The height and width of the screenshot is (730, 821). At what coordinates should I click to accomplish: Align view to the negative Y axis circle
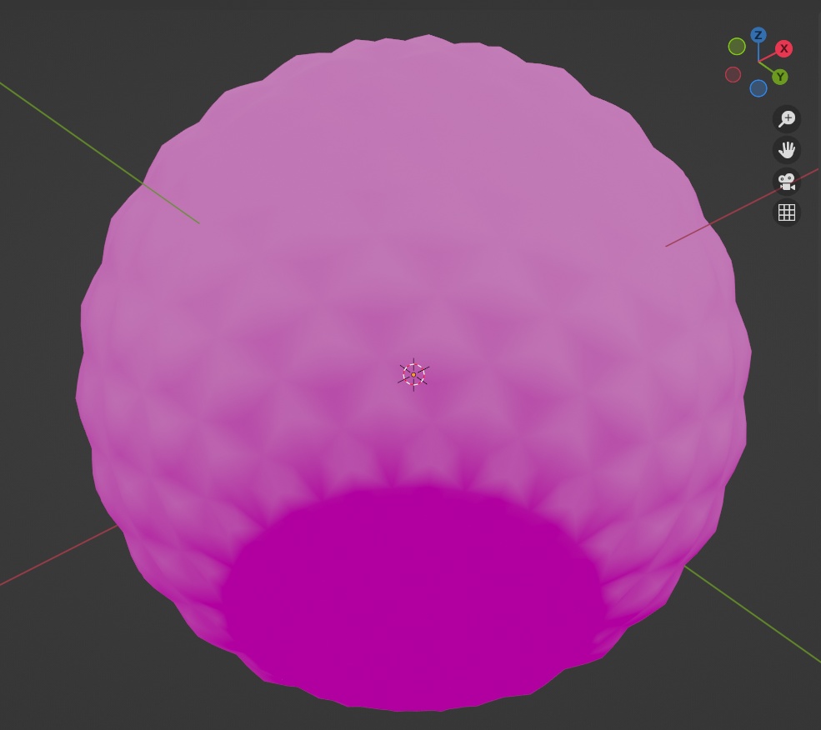(737, 46)
